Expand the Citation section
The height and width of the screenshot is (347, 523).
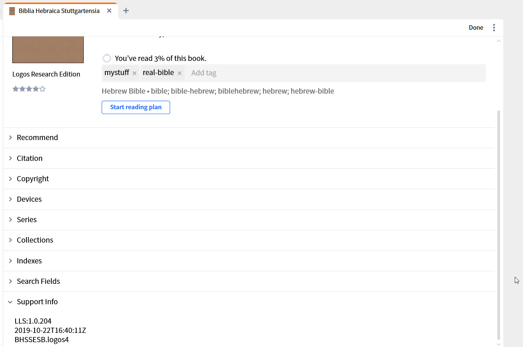coord(249,158)
